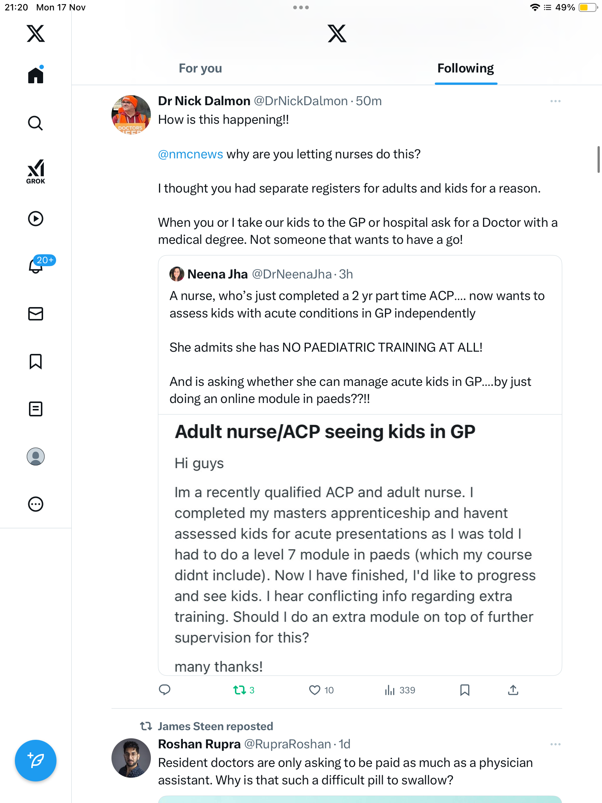Open more options on Roshan Rupra's post

(x=555, y=744)
